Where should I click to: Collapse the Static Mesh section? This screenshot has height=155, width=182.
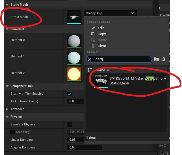[7, 5]
